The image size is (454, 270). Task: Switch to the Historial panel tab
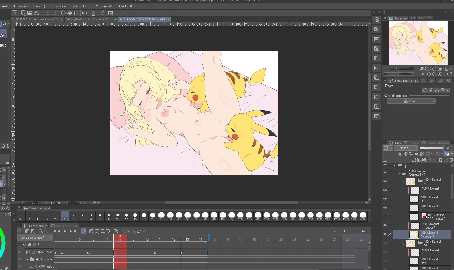[412, 143]
